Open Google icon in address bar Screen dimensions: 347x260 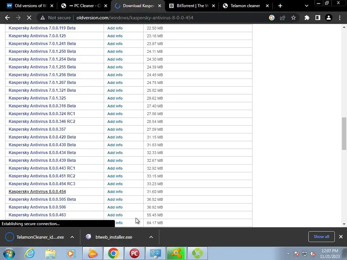272,18
